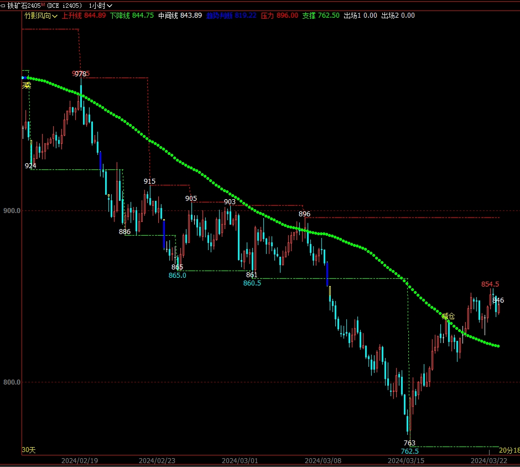Click the 出场1 exit label
The width and height of the screenshot is (520, 467).
(353, 15)
